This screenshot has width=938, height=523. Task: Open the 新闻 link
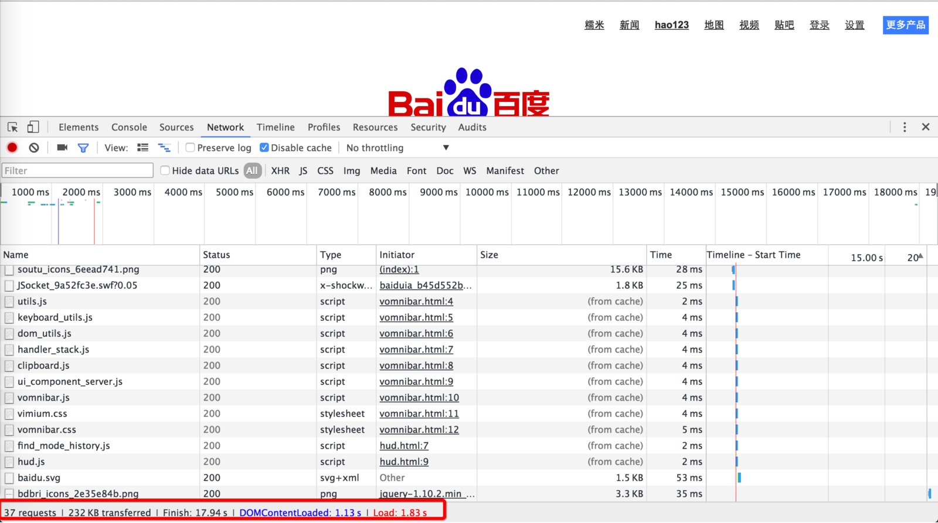[x=629, y=25]
